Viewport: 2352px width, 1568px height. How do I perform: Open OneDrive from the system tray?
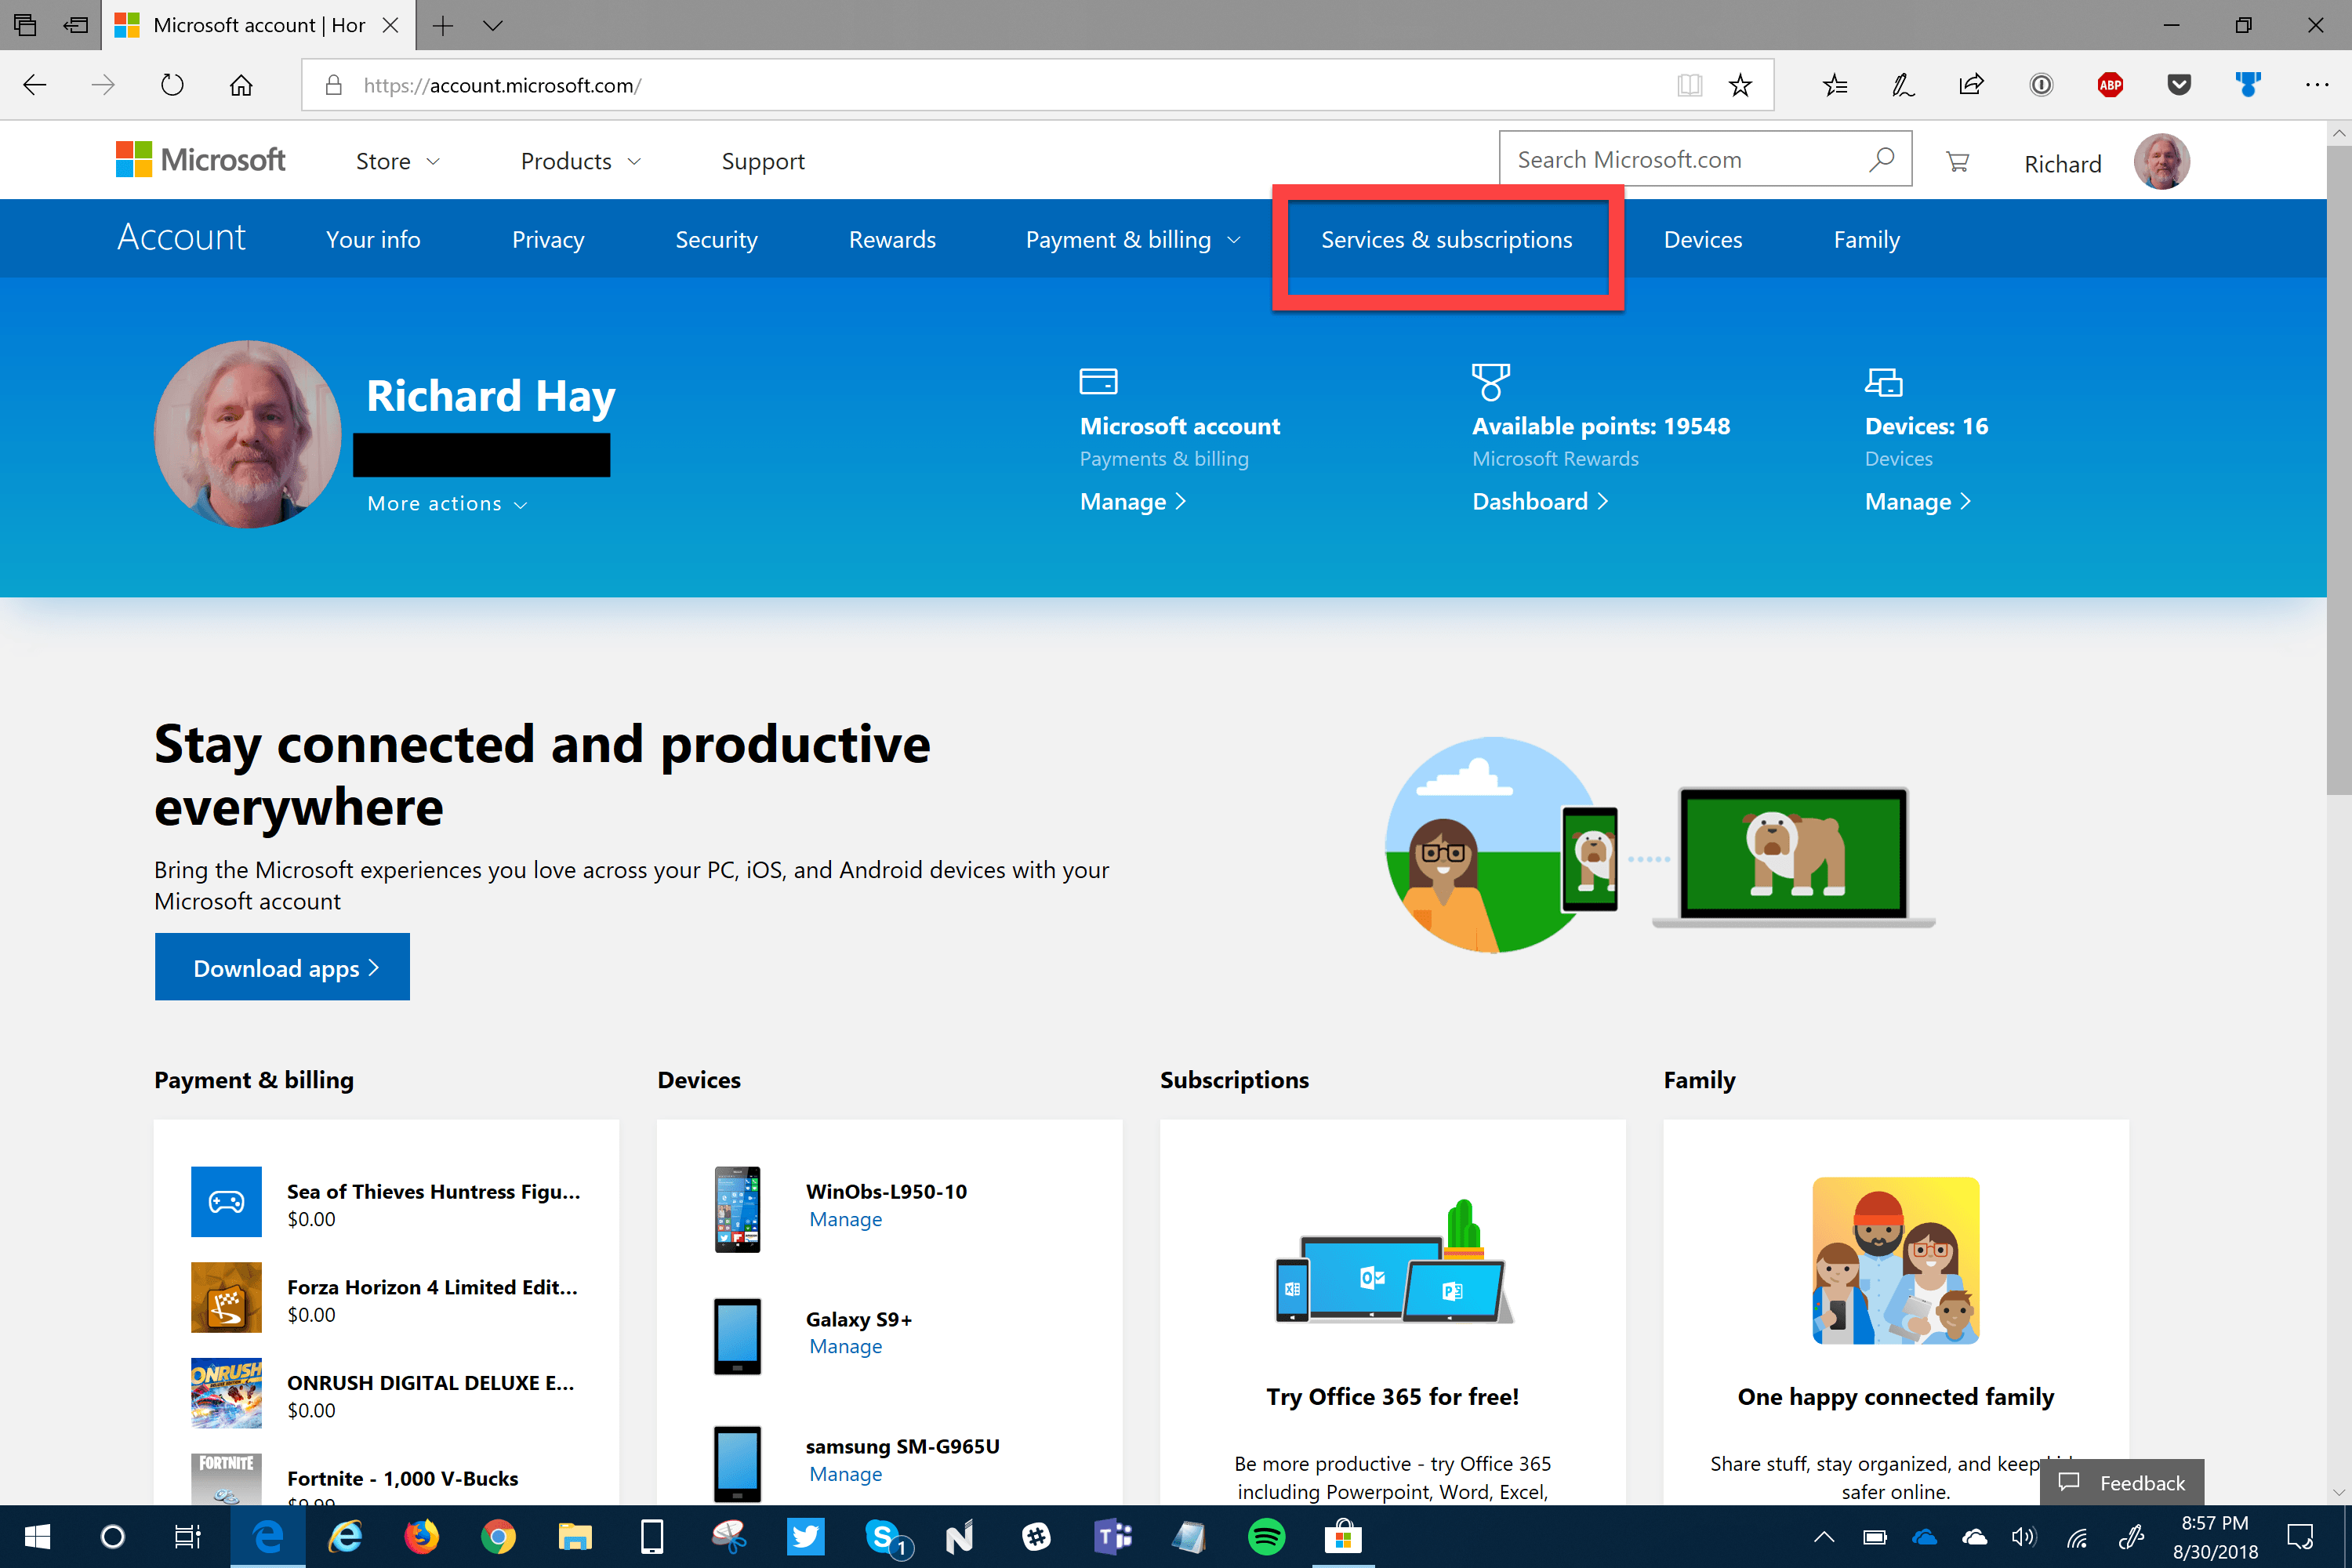tap(1925, 1537)
